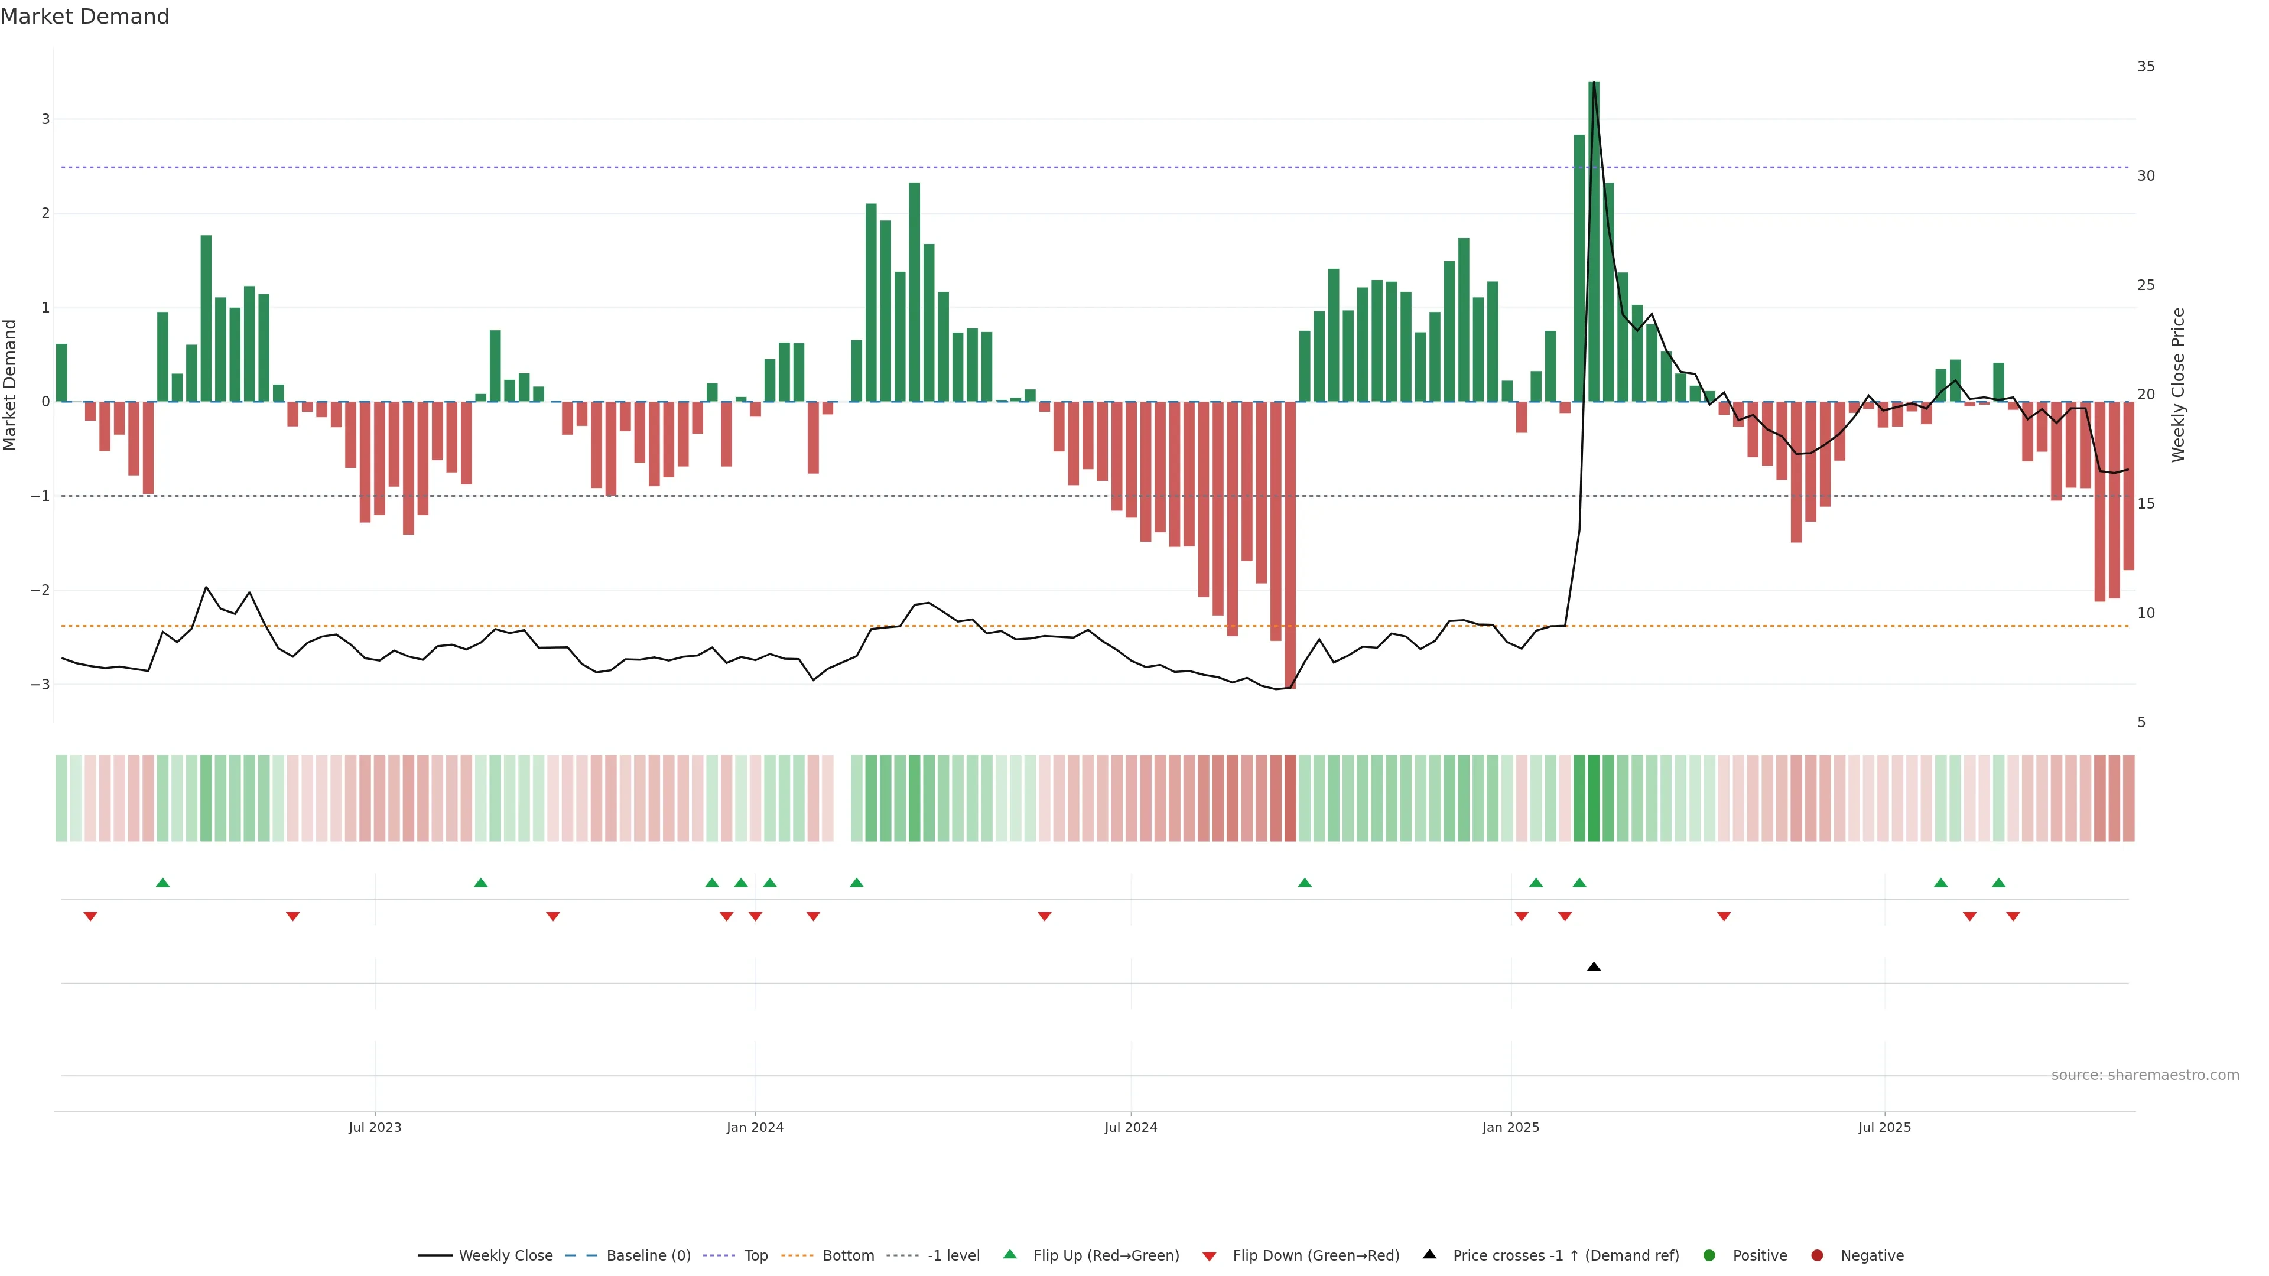2269x1276 pixels.
Task: Click the dark red Negative legend dot
Action: click(1817, 1256)
